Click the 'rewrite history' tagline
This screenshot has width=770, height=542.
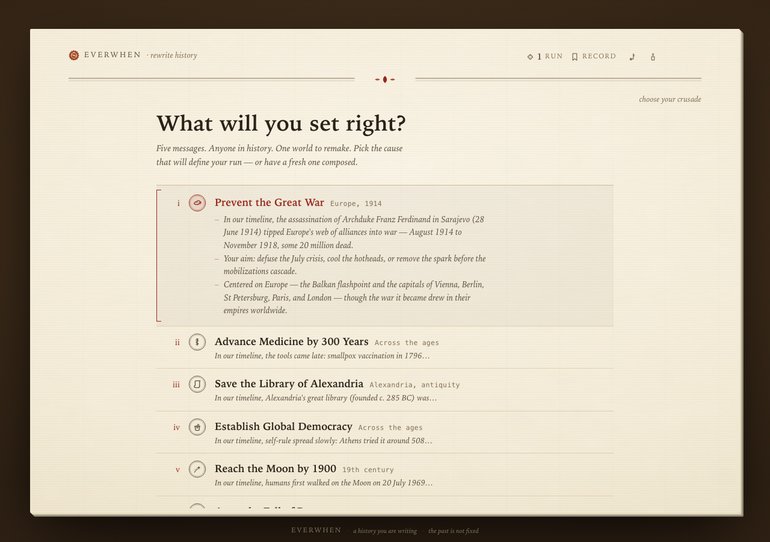tap(174, 55)
